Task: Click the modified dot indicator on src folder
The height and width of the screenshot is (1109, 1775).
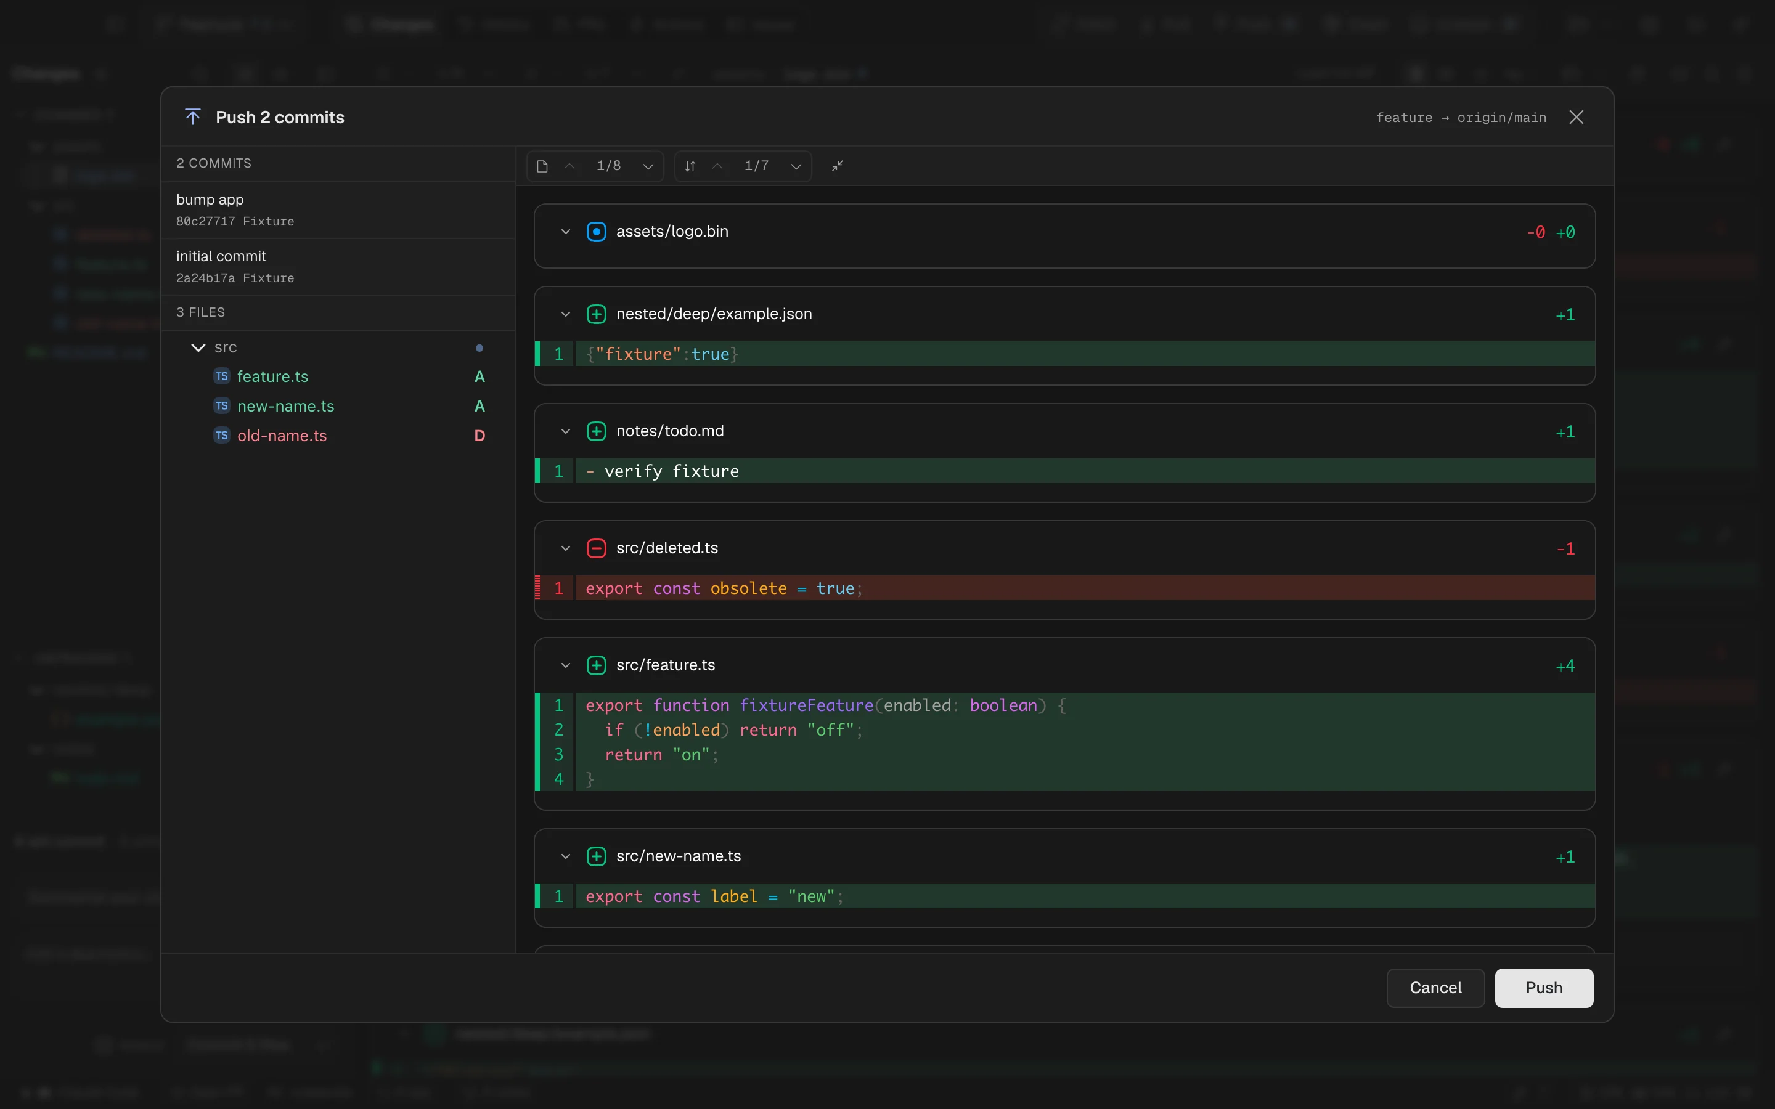Action: [479, 347]
